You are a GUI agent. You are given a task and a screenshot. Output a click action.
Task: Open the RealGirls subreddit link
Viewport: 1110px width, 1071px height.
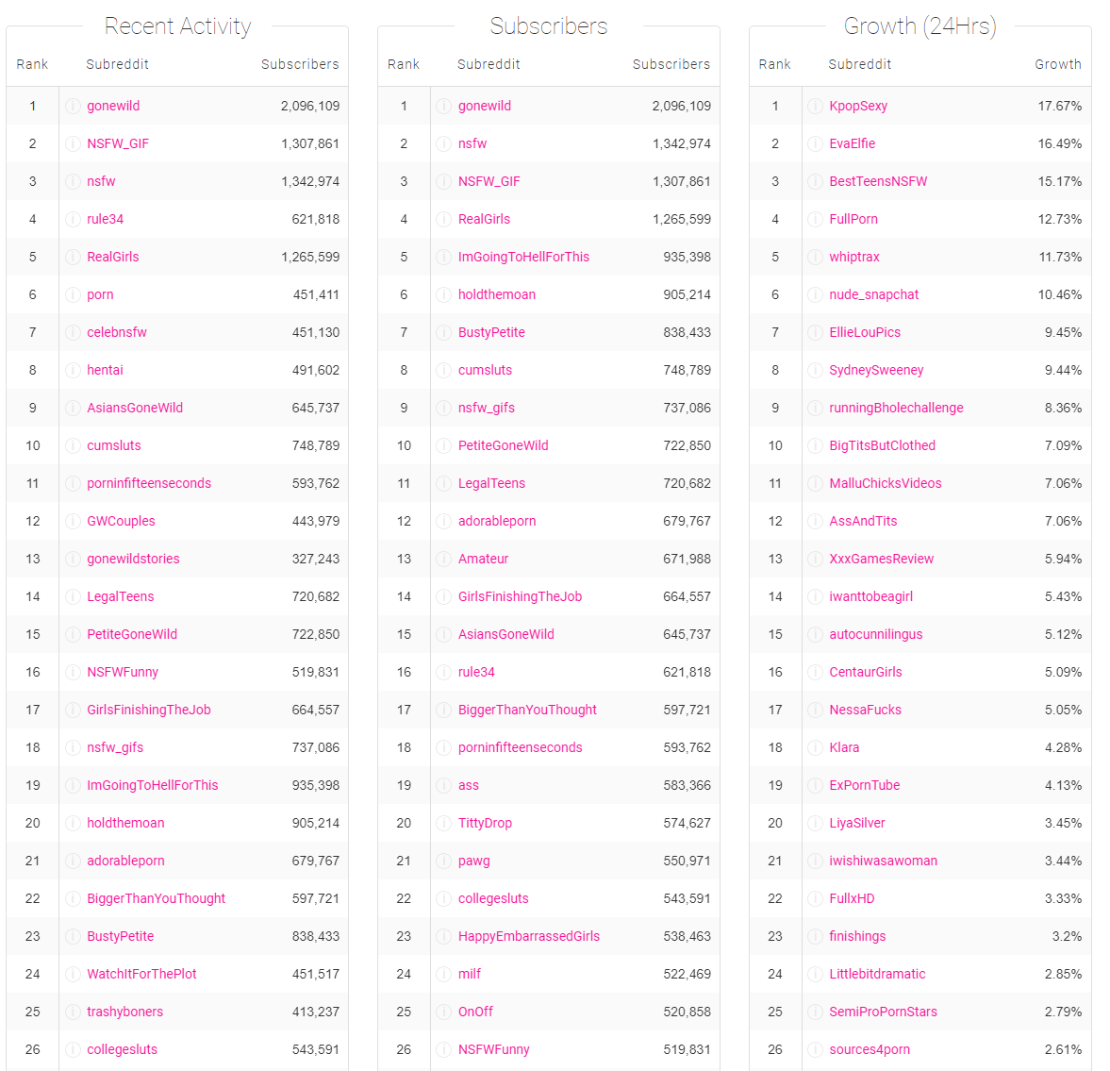[x=115, y=257]
